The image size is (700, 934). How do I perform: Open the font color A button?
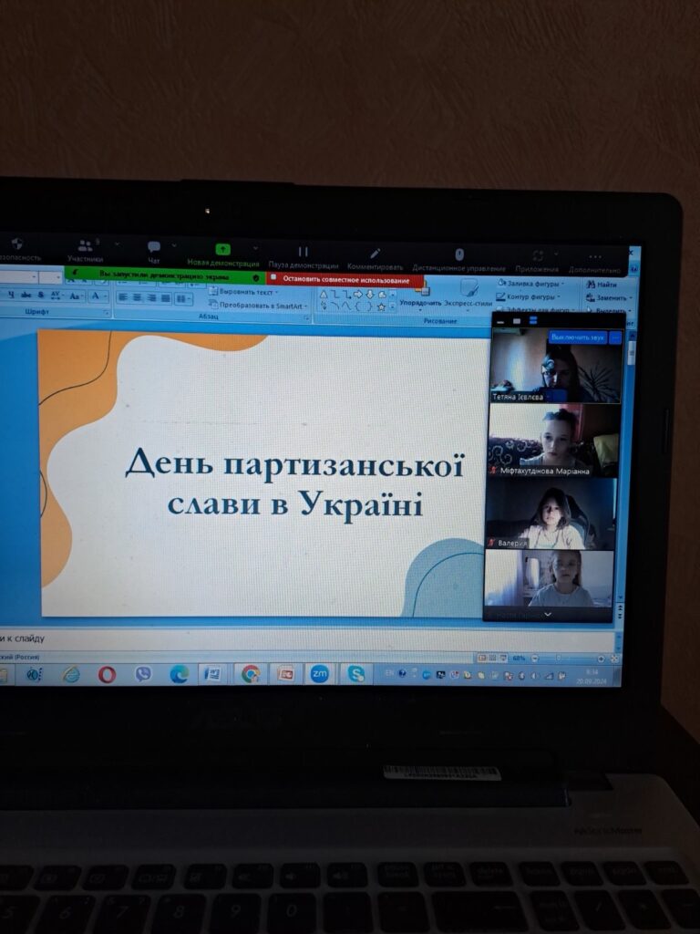(x=97, y=296)
